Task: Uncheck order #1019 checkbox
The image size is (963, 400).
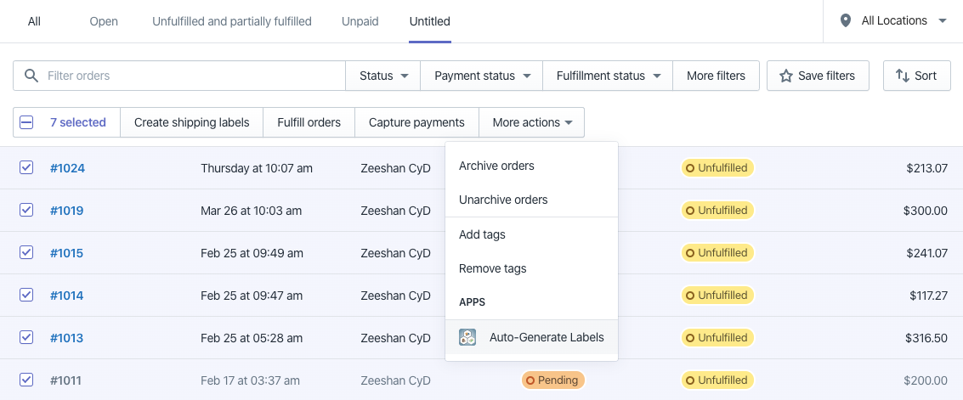Action: tap(26, 210)
